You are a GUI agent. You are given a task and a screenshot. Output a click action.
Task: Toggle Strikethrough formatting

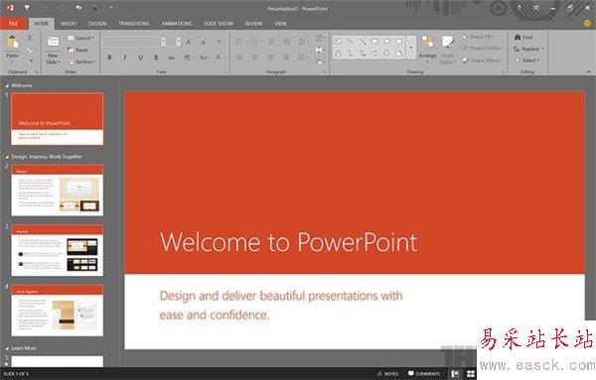(172, 58)
